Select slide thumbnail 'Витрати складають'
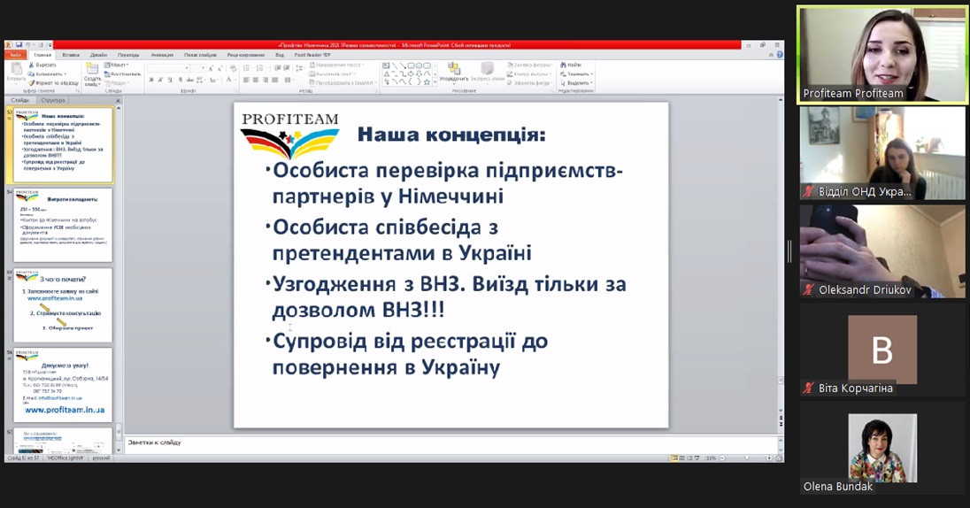 click(63, 225)
